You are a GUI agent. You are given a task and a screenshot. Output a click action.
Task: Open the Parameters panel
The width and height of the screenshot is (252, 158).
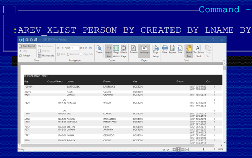46,46
